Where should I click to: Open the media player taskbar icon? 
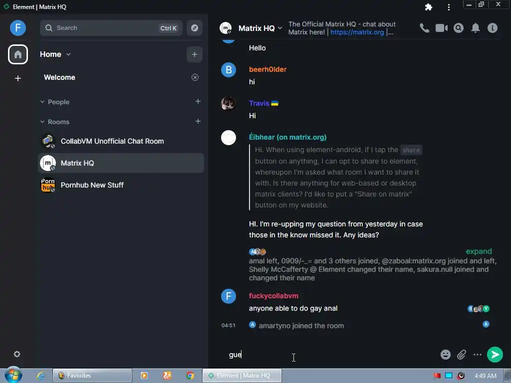point(144,376)
